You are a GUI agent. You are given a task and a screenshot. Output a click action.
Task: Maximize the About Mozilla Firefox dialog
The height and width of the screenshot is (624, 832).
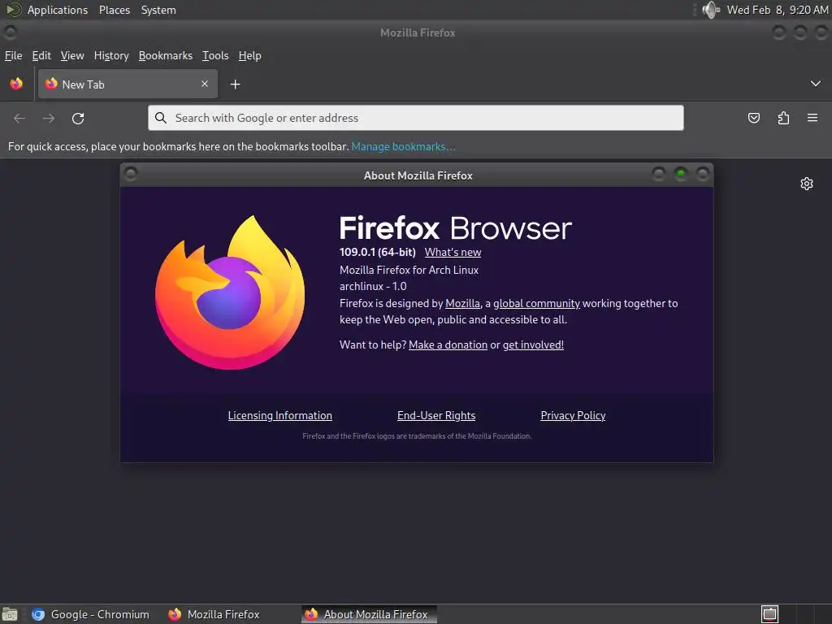point(681,174)
